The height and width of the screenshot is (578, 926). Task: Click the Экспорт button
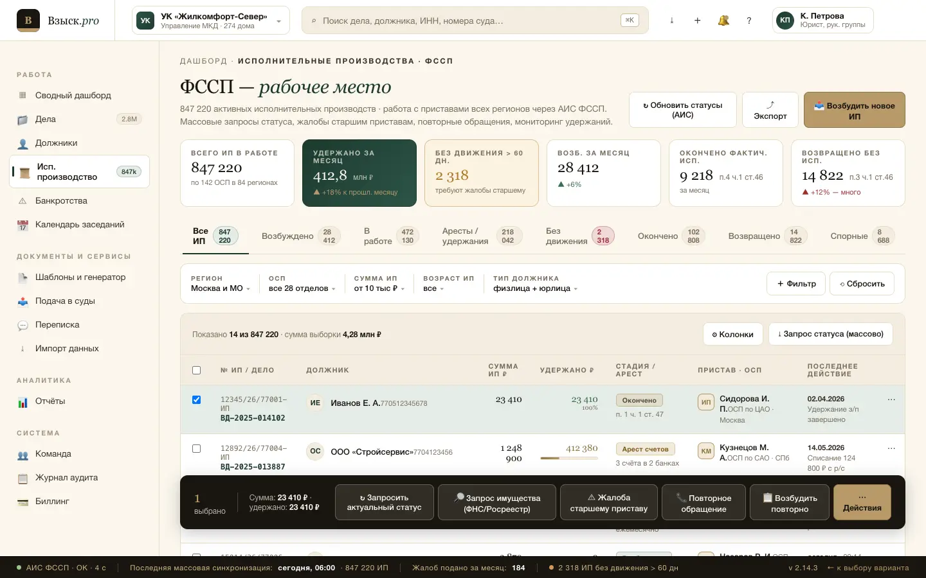click(x=770, y=110)
